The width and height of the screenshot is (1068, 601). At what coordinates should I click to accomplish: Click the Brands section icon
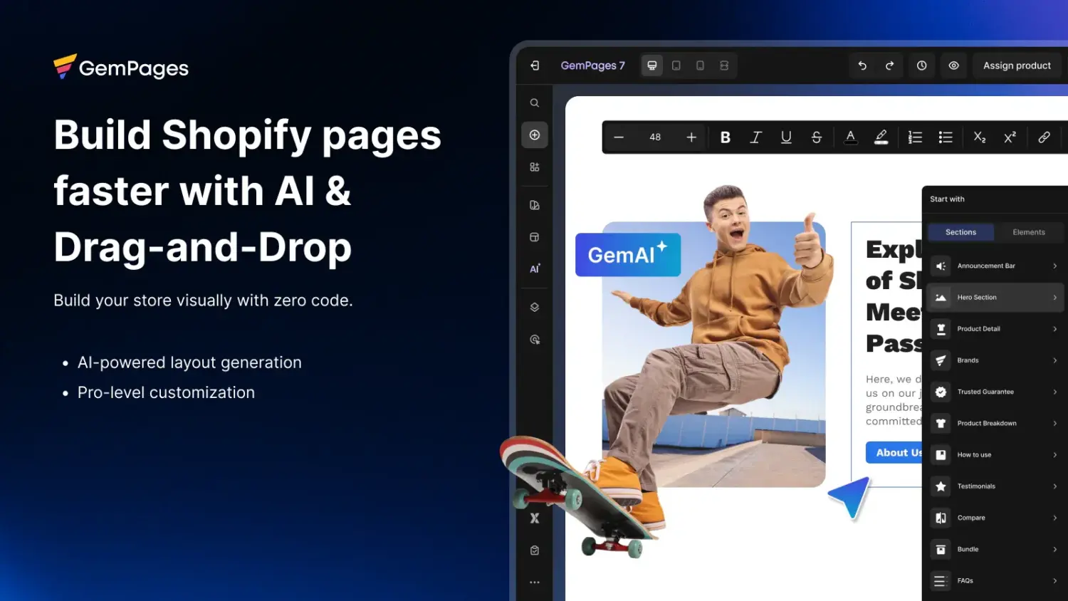[941, 360]
